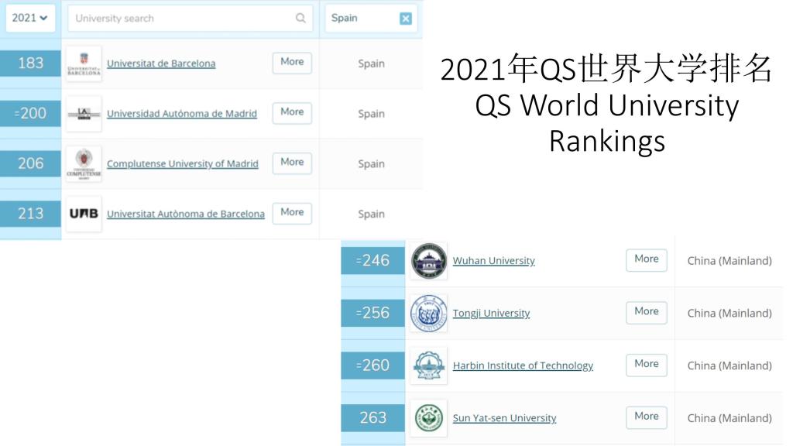Click the QS World University Rankings title
This screenshot has height=446, width=793.
[607, 123]
